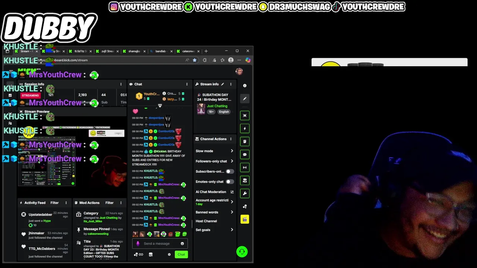The image size is (477, 268).
Task: Click the document notes icon in the right sidebar
Action: pos(245,141)
